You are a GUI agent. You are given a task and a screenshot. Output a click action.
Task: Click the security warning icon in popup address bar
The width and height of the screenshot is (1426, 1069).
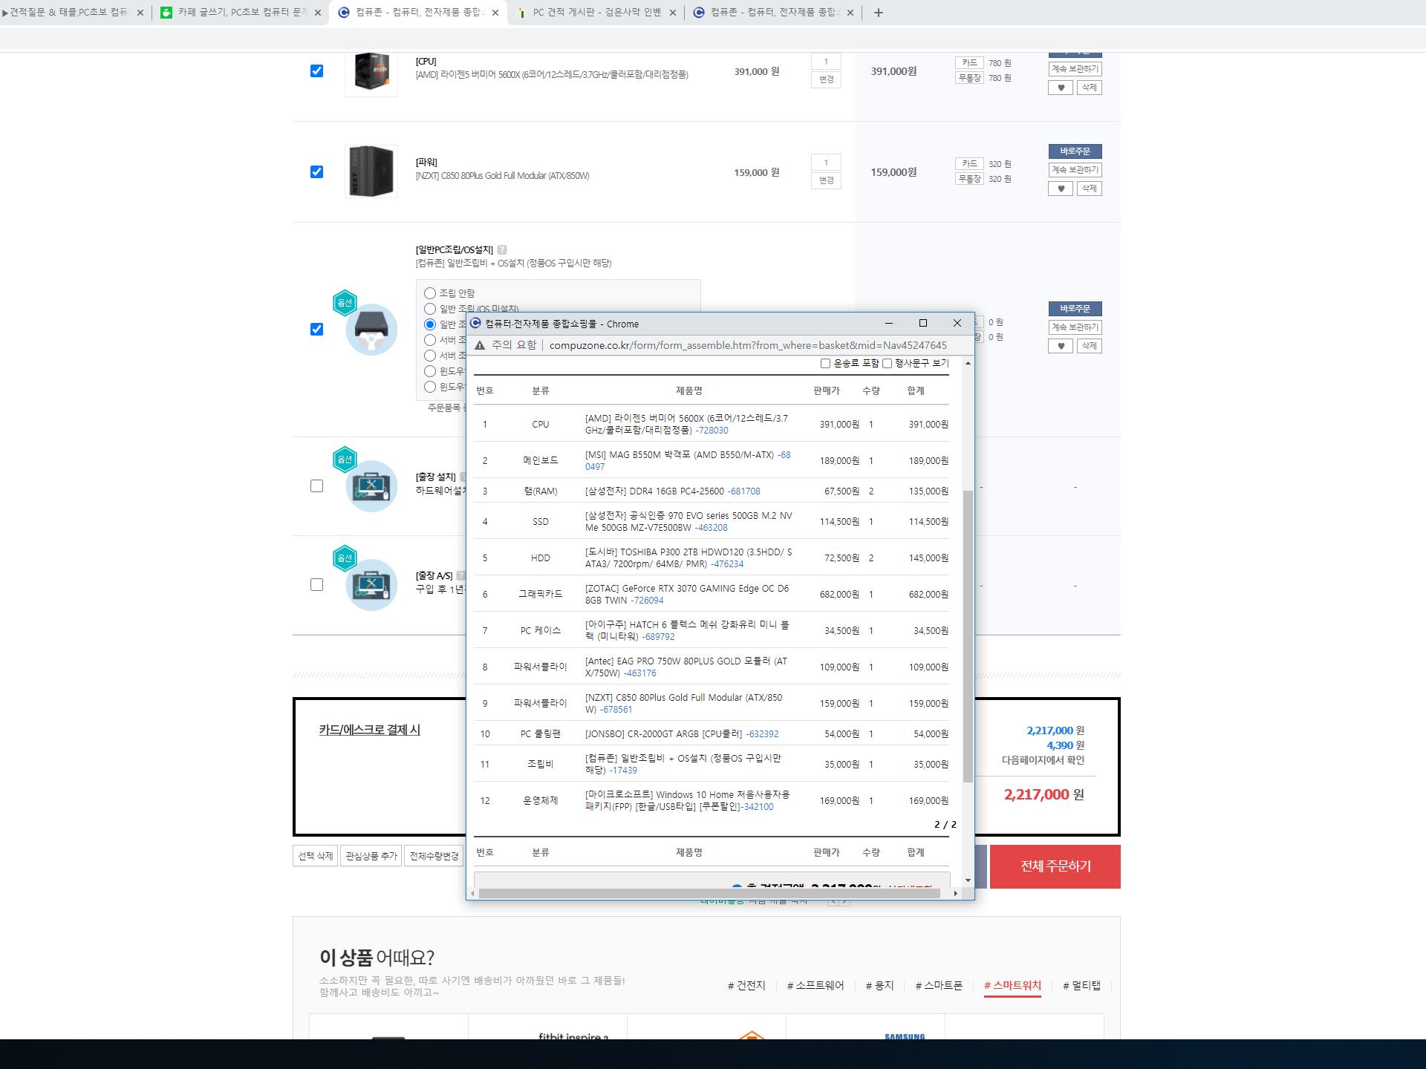[480, 345]
